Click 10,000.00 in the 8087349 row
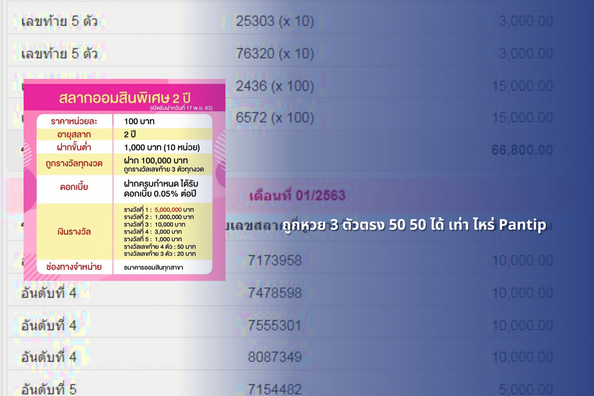 tap(522, 357)
